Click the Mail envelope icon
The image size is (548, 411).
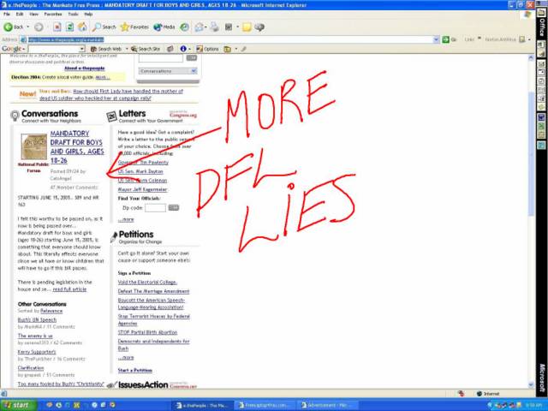(199, 27)
